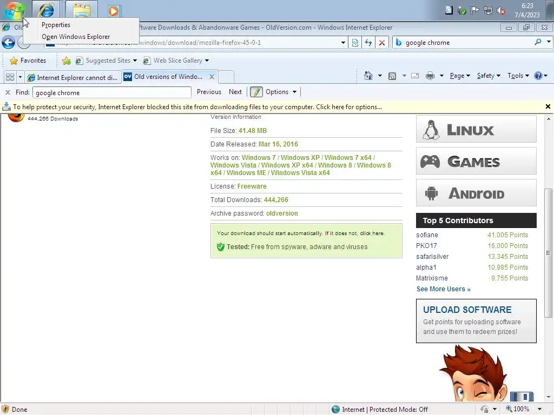The width and height of the screenshot is (554, 415).
Task: Open search provider dropdown arrow
Action: pyautogui.click(x=549, y=42)
